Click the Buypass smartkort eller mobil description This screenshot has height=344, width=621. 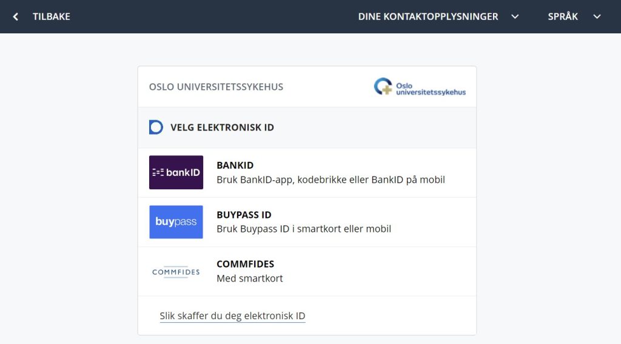click(303, 229)
